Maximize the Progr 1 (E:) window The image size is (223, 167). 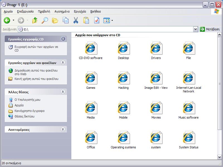pos(212,5)
